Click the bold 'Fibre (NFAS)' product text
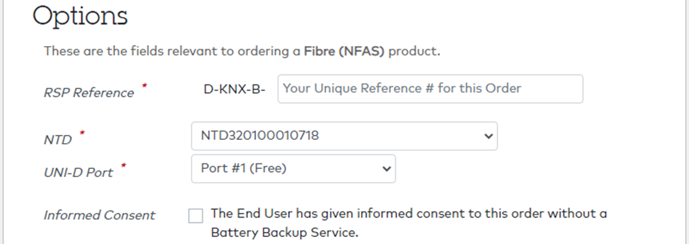This screenshot has width=689, height=244. click(x=344, y=52)
